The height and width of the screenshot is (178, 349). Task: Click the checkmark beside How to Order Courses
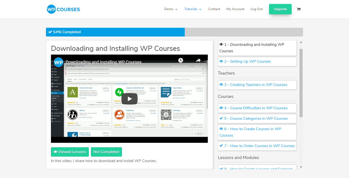click(221, 146)
